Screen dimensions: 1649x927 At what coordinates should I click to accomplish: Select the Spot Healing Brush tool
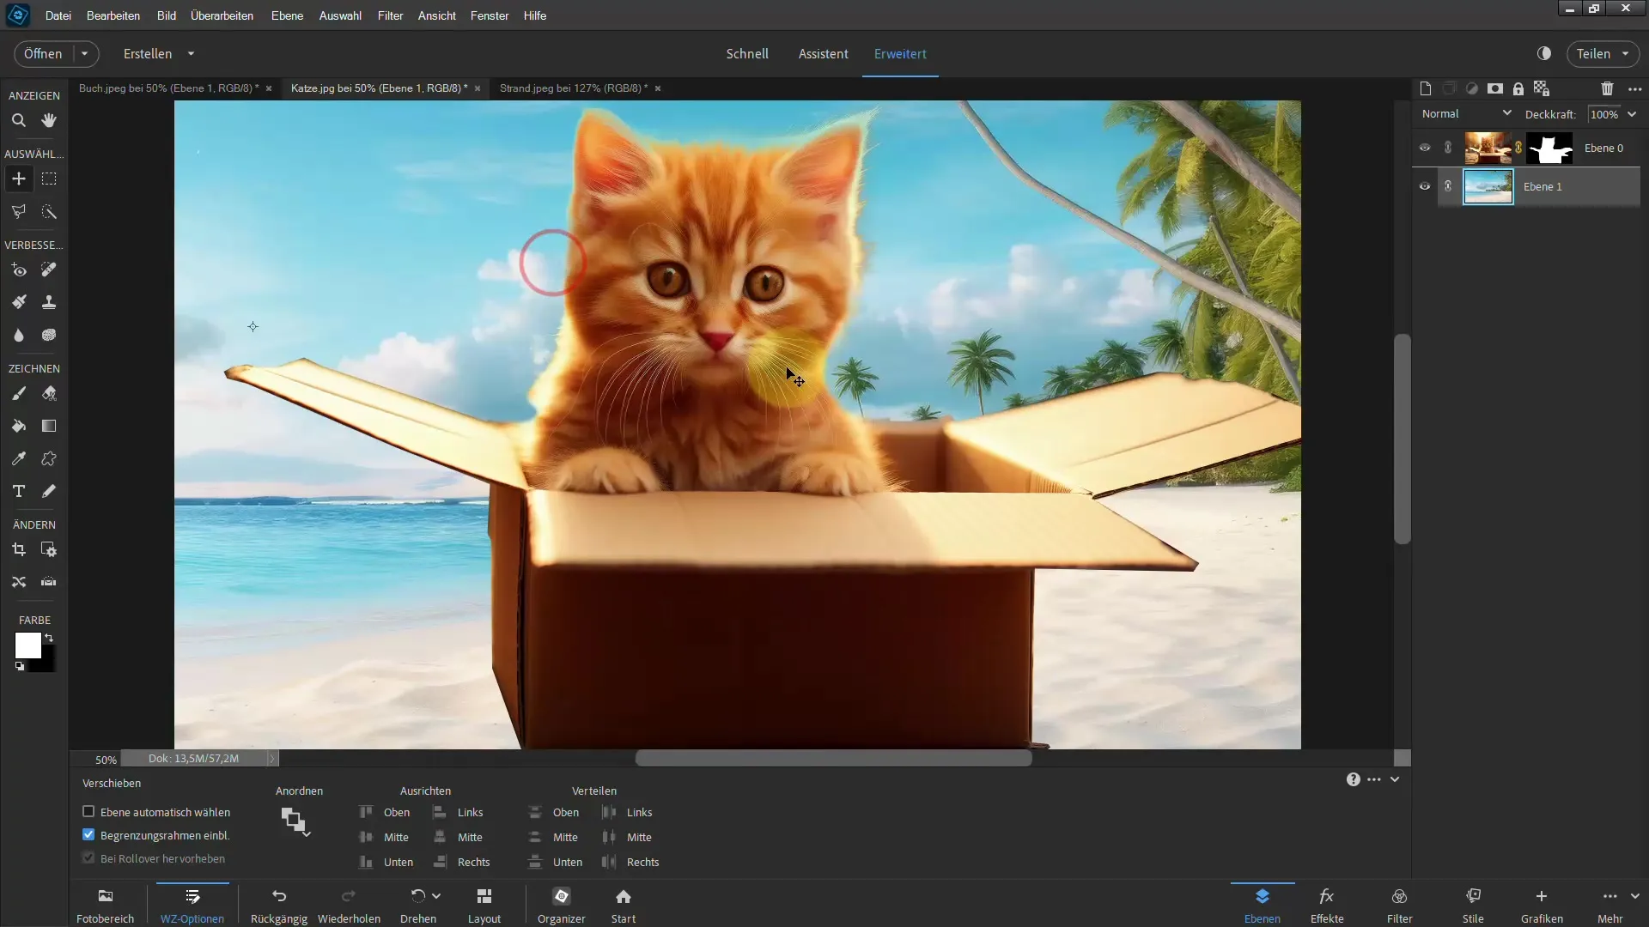(x=49, y=270)
